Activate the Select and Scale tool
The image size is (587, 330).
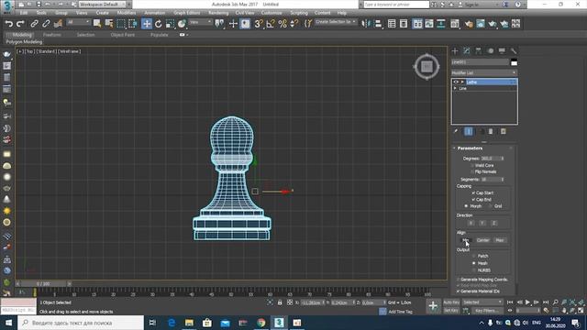click(x=170, y=24)
